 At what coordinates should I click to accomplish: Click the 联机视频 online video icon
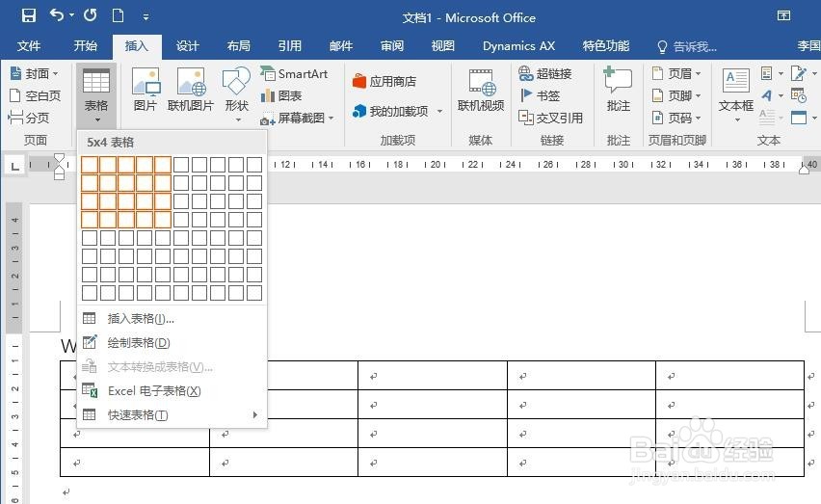(x=481, y=89)
